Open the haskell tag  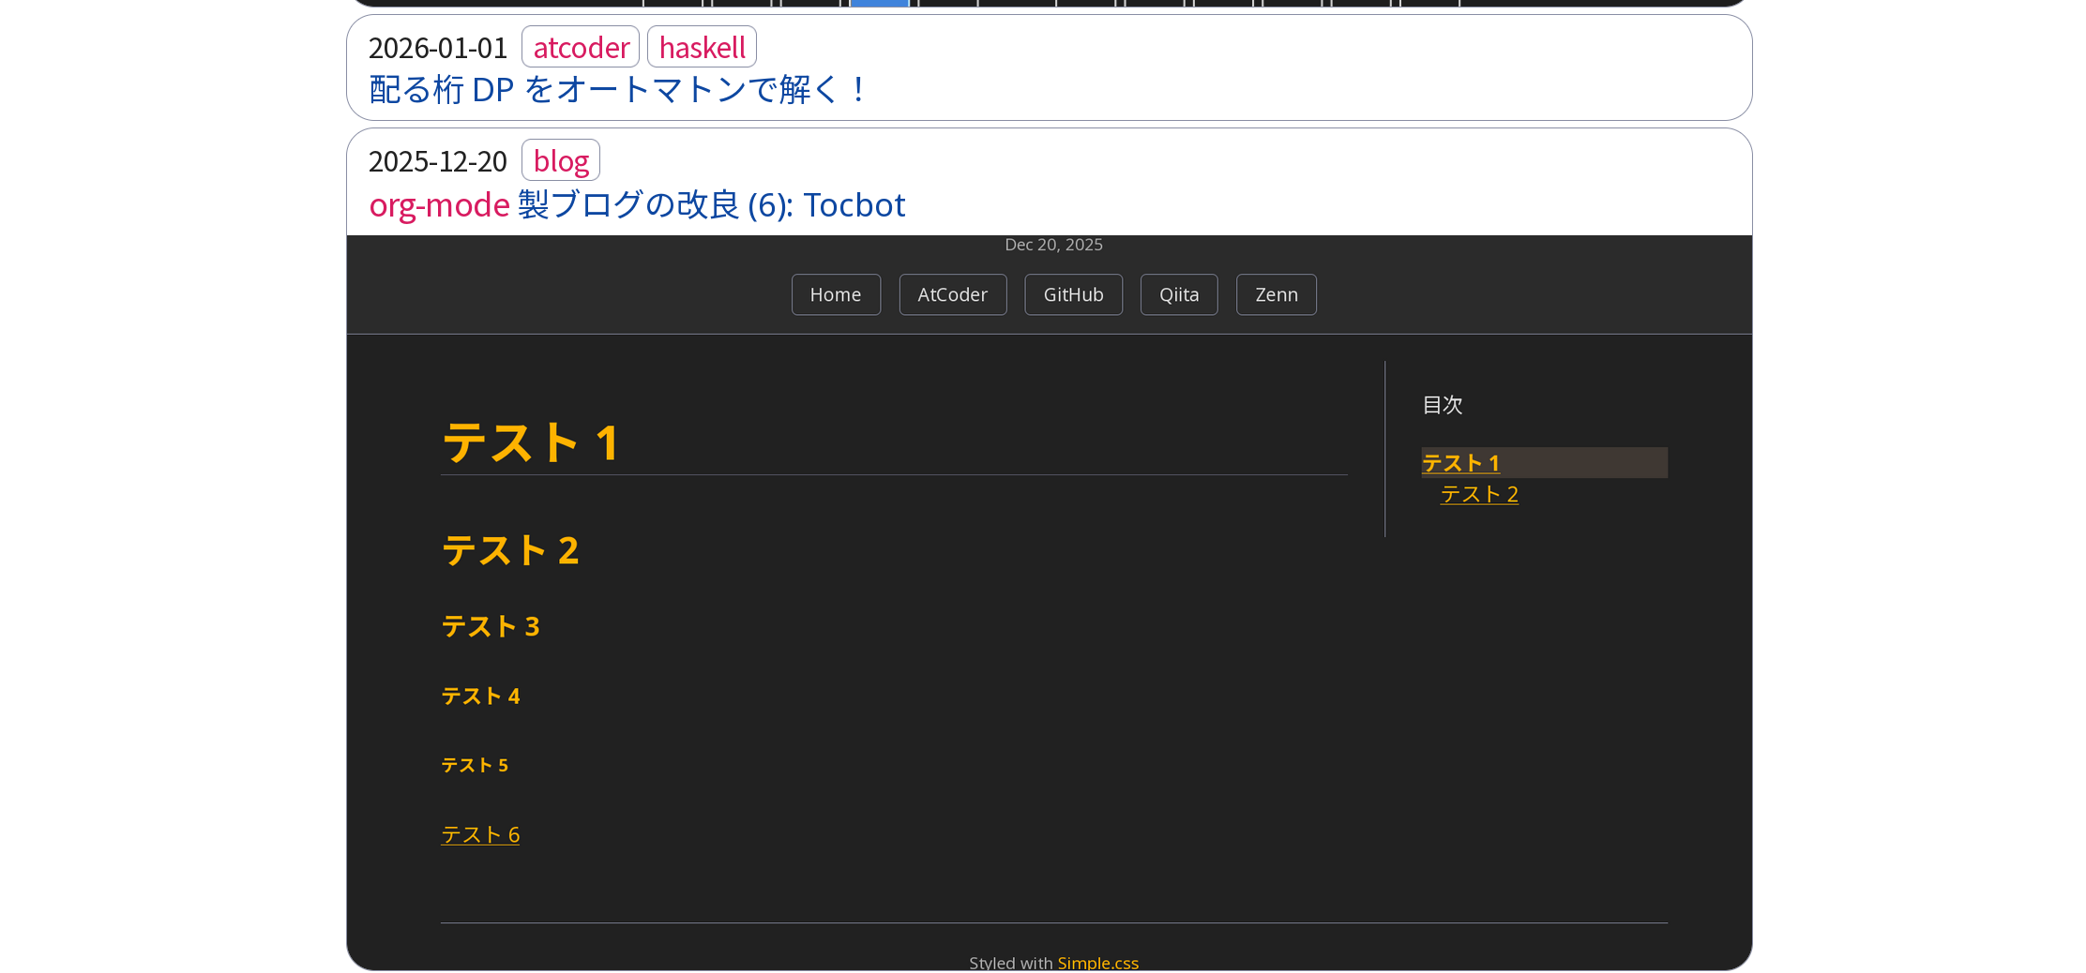click(702, 47)
